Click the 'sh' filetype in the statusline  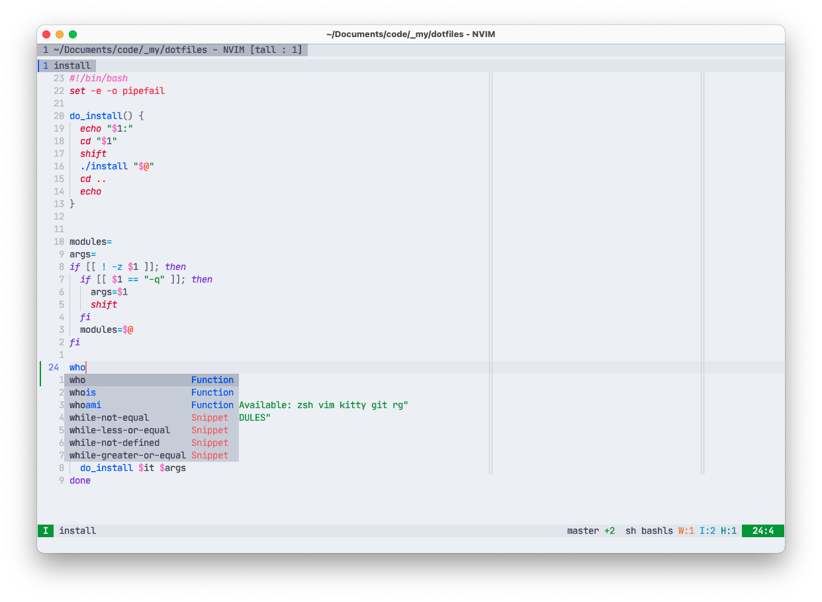[631, 531]
